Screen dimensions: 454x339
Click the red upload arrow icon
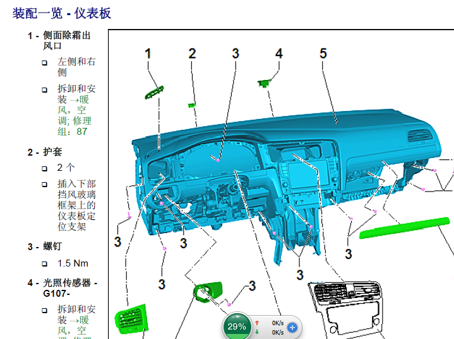coord(257,323)
